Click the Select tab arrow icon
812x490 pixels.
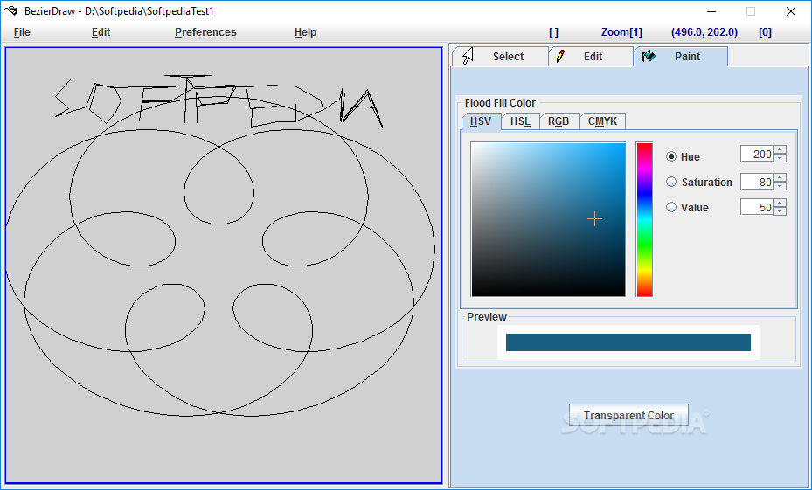click(x=468, y=56)
